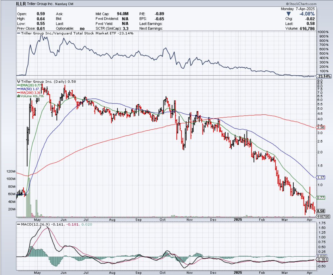Select the green EMA(20) line marker
The width and height of the screenshot is (333, 275).
coord(19,85)
